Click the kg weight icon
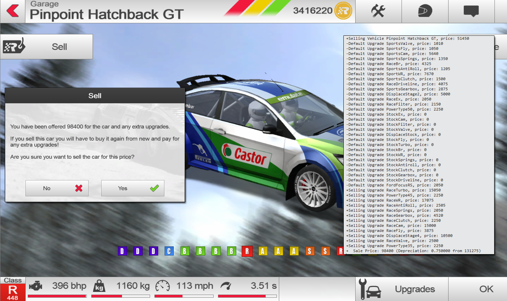 (x=99, y=286)
